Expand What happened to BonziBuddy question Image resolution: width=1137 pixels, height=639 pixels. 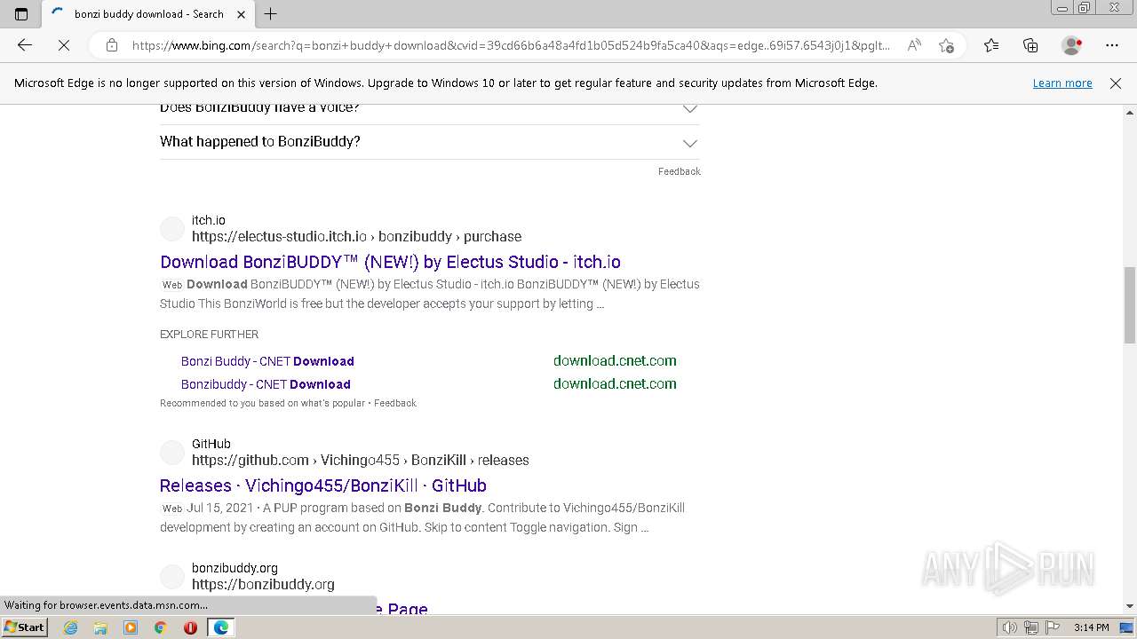tap(429, 142)
